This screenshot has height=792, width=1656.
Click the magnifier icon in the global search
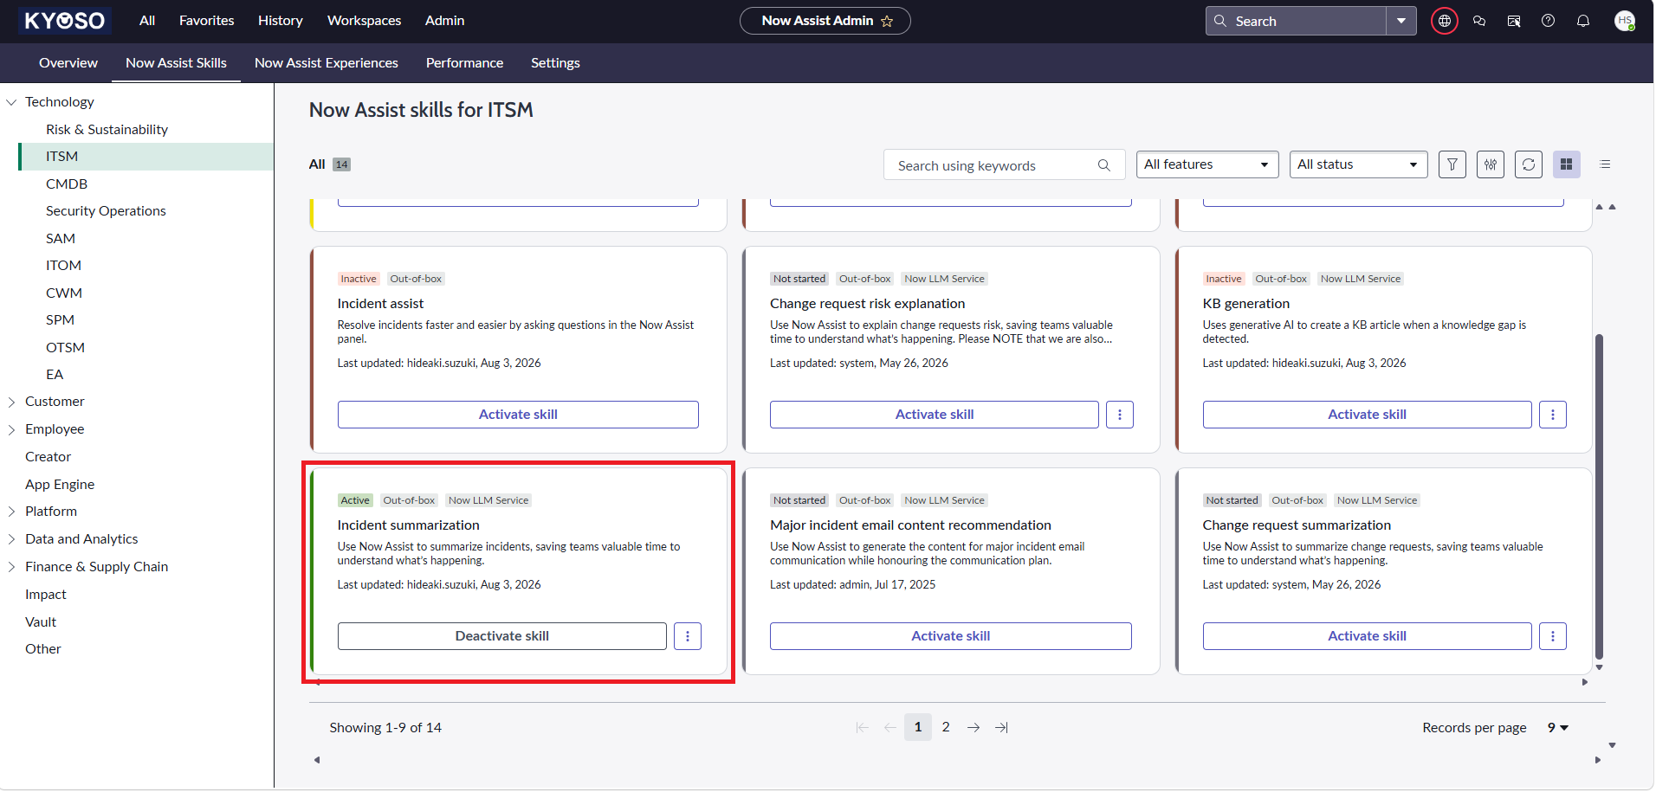[x=1220, y=21]
